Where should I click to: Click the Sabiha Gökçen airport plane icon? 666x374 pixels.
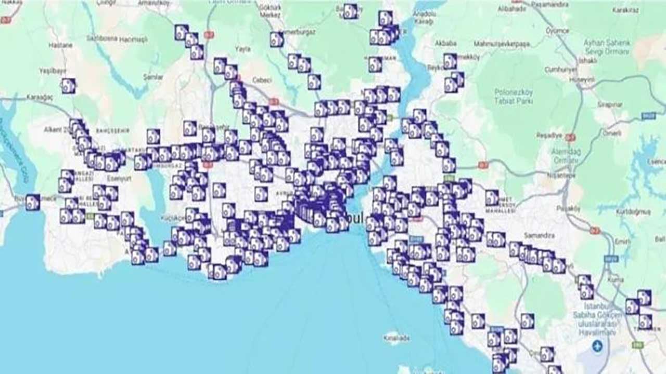click(x=597, y=345)
